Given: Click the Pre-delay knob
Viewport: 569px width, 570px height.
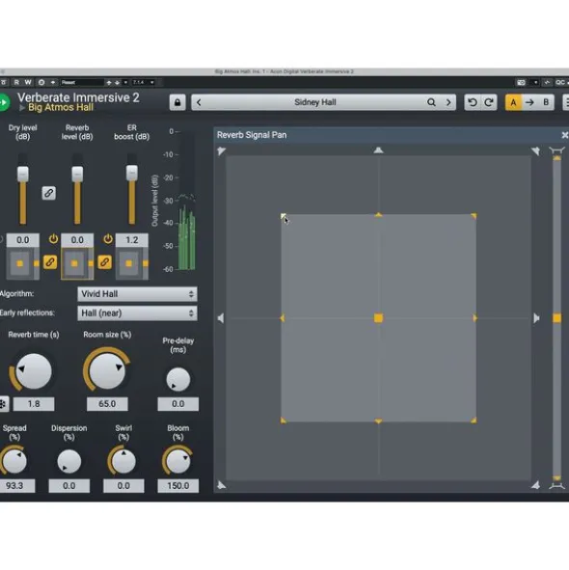Looking at the screenshot, I should pyautogui.click(x=178, y=379).
